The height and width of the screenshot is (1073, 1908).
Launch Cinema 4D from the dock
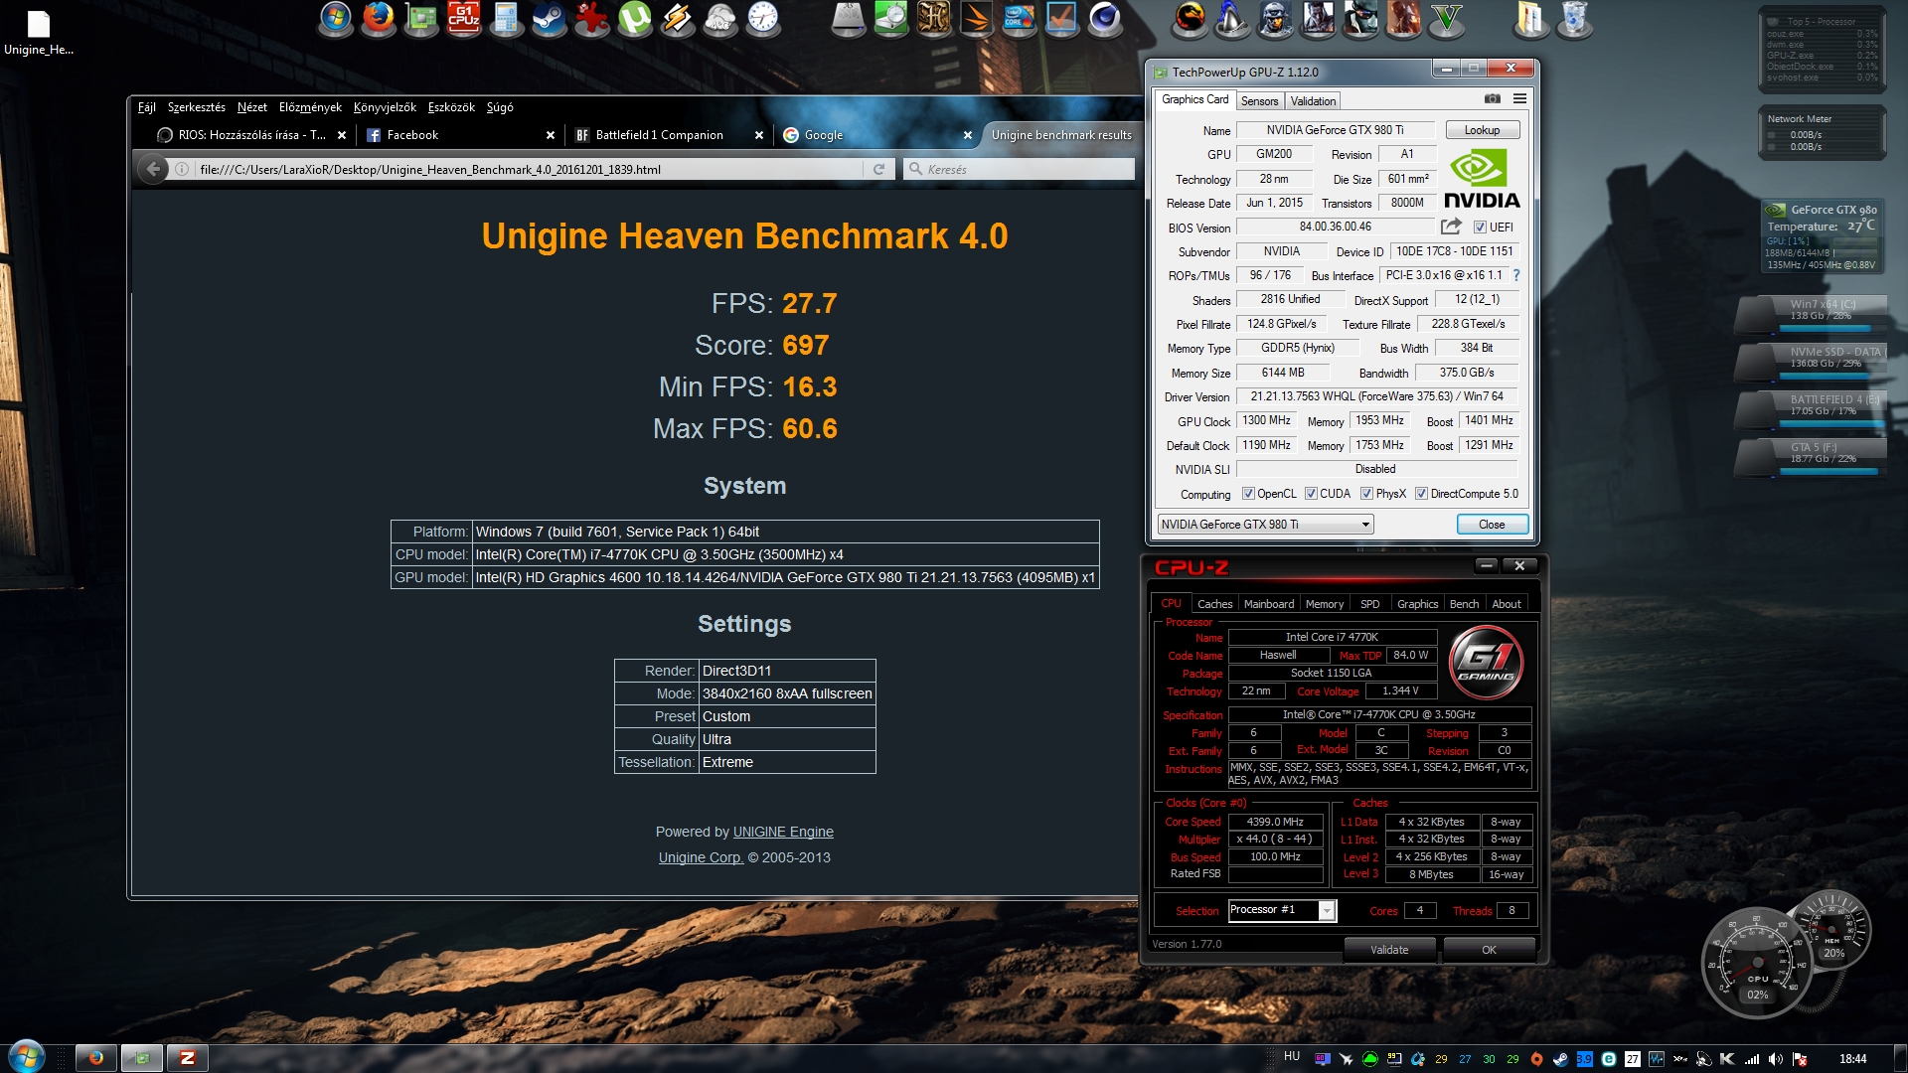click(1105, 18)
